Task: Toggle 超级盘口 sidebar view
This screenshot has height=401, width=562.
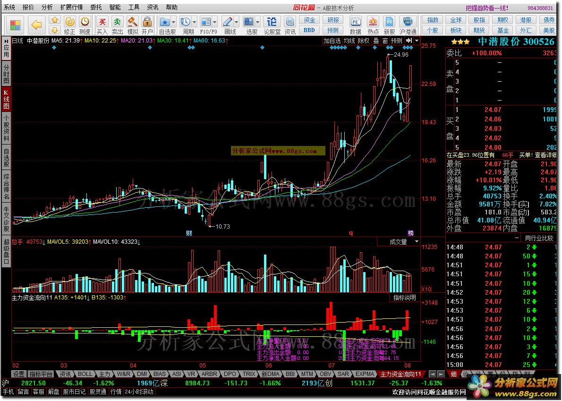Action: click(7, 252)
